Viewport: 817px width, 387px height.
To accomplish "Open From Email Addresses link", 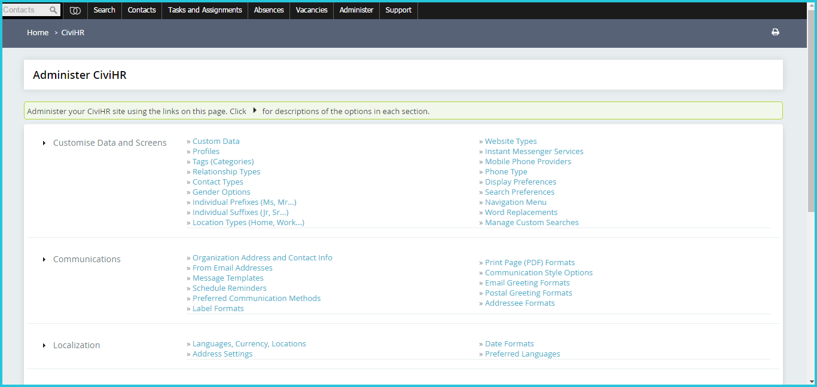I will (232, 268).
